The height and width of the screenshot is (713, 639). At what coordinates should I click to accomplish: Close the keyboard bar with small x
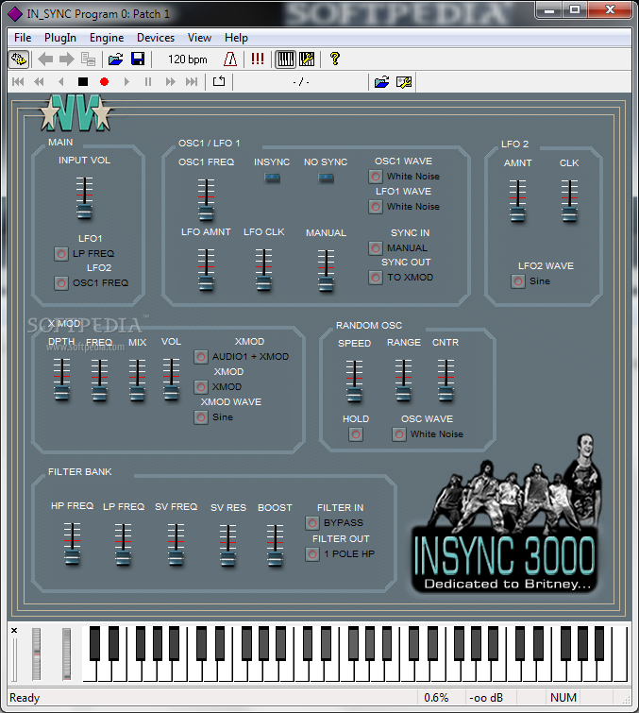point(14,630)
